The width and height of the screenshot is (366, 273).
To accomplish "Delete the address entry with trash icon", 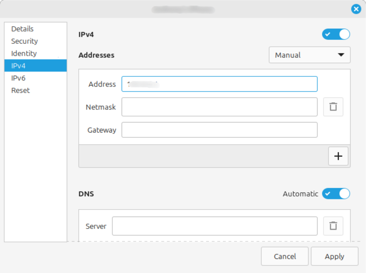I will [x=333, y=107].
